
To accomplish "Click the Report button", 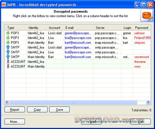I will tap(15, 110).
